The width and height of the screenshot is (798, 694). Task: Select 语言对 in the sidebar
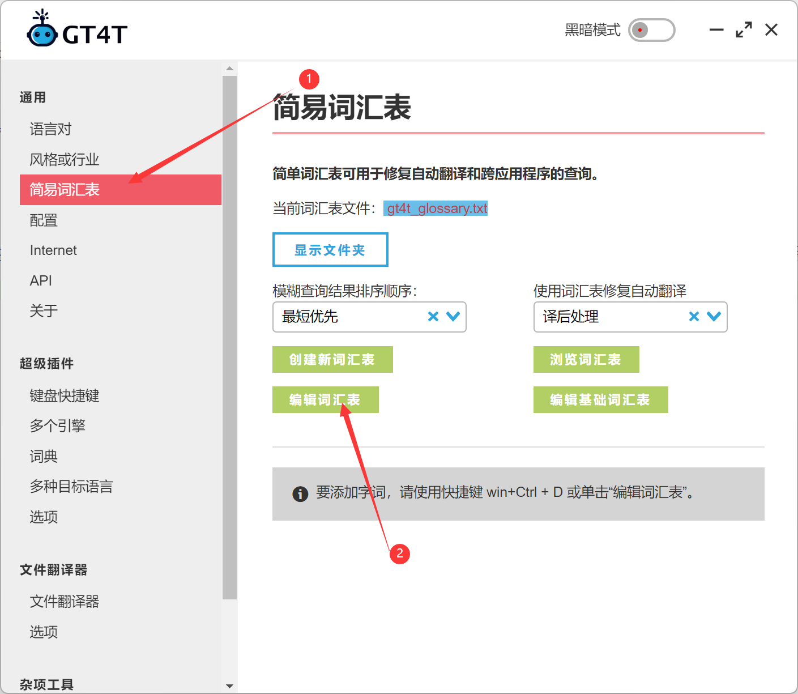(50, 129)
